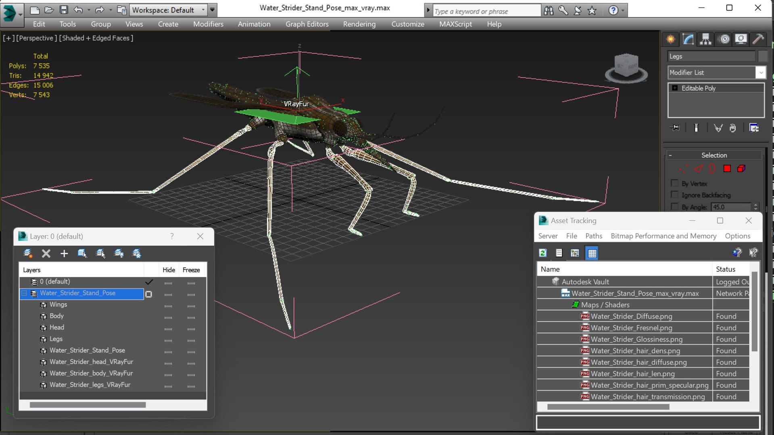This screenshot has height=435, width=774.
Task: Enable the By Vertex checkbox
Action: (x=674, y=183)
